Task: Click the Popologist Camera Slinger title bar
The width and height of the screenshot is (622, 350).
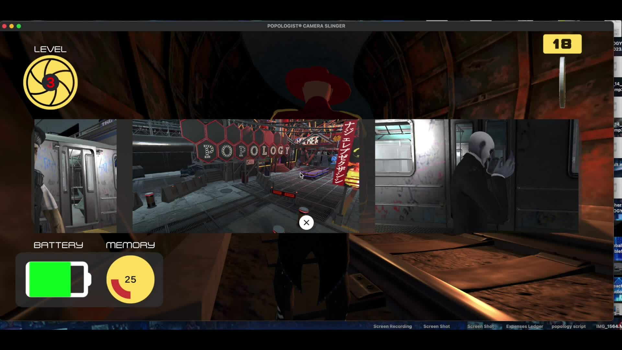Action: pos(306,26)
